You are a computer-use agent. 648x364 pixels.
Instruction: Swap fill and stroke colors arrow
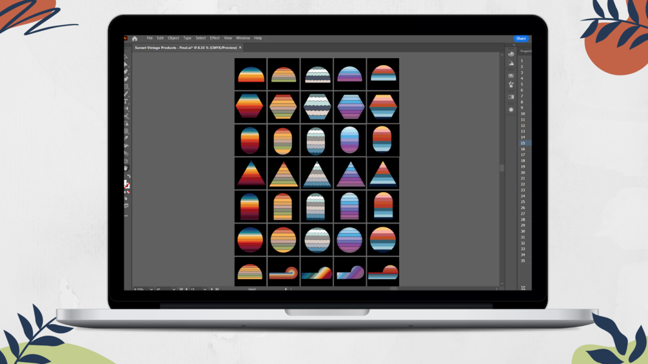click(129, 177)
